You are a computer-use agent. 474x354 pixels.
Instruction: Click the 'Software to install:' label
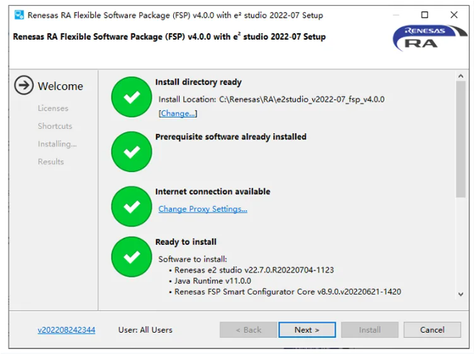click(192, 259)
